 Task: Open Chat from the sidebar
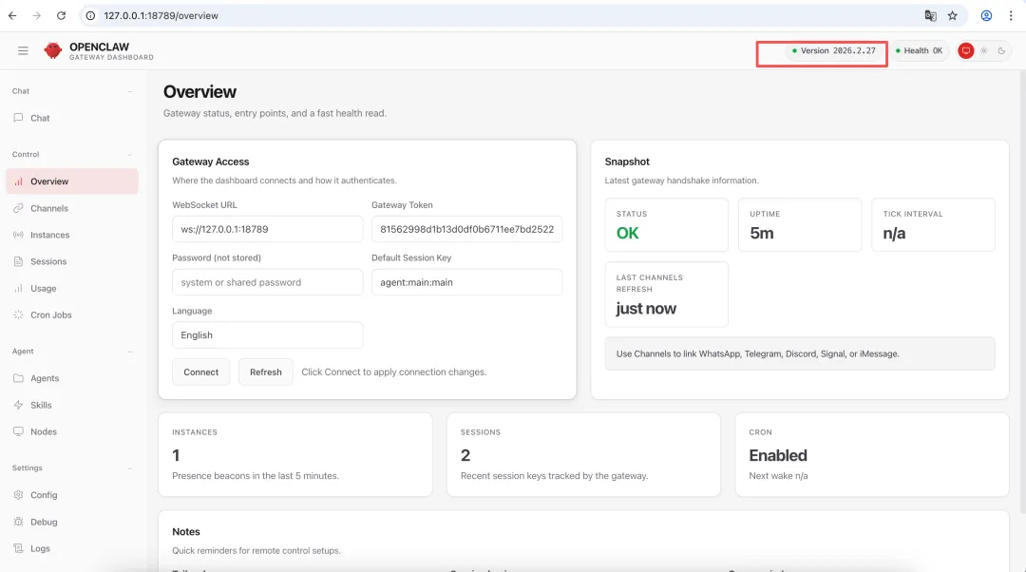coord(40,119)
